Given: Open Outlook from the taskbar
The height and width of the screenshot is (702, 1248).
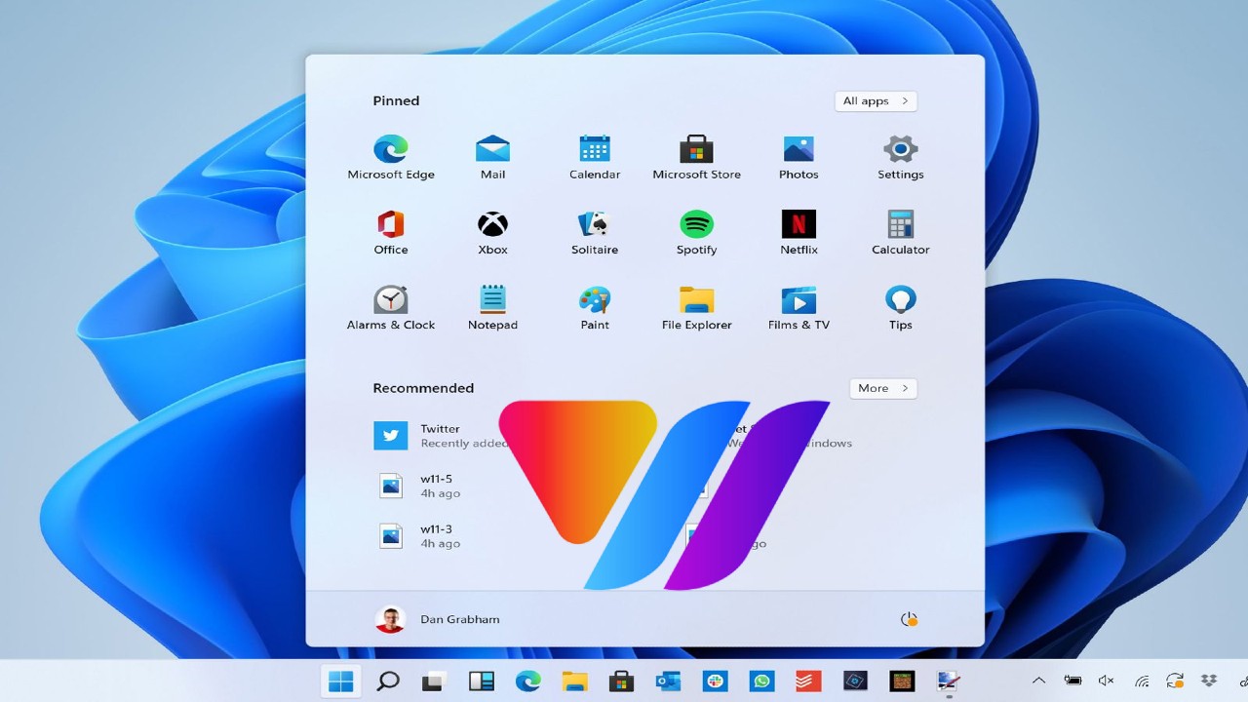Looking at the screenshot, I should [x=668, y=682].
